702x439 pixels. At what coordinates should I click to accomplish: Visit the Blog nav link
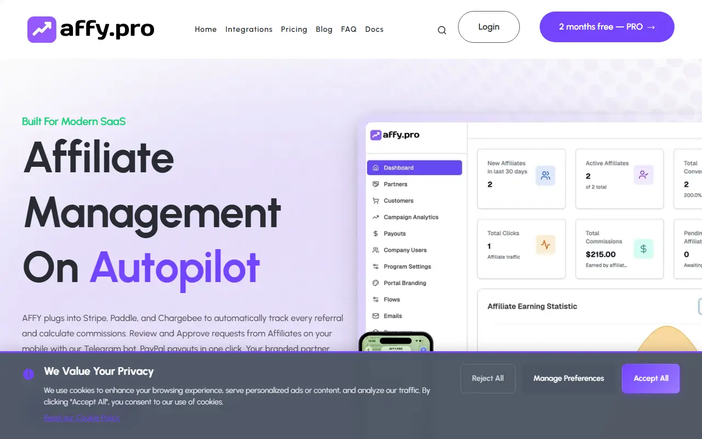[324, 30]
